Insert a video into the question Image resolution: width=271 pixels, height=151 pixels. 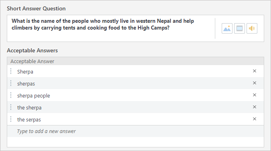(239, 28)
